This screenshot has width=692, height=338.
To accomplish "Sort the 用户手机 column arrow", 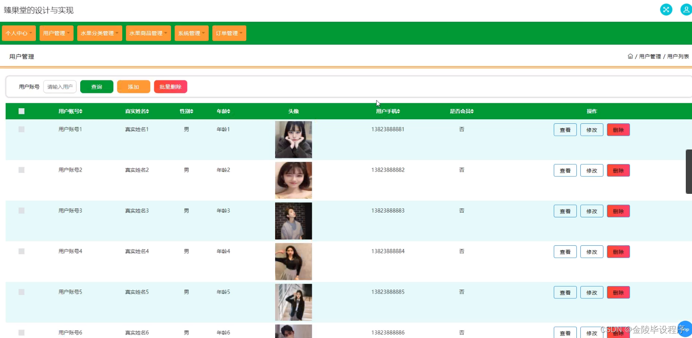I will tap(399, 111).
